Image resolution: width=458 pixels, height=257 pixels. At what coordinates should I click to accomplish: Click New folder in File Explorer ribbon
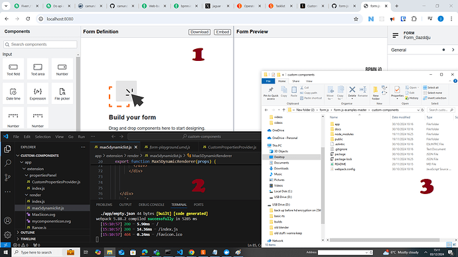pos(376,93)
